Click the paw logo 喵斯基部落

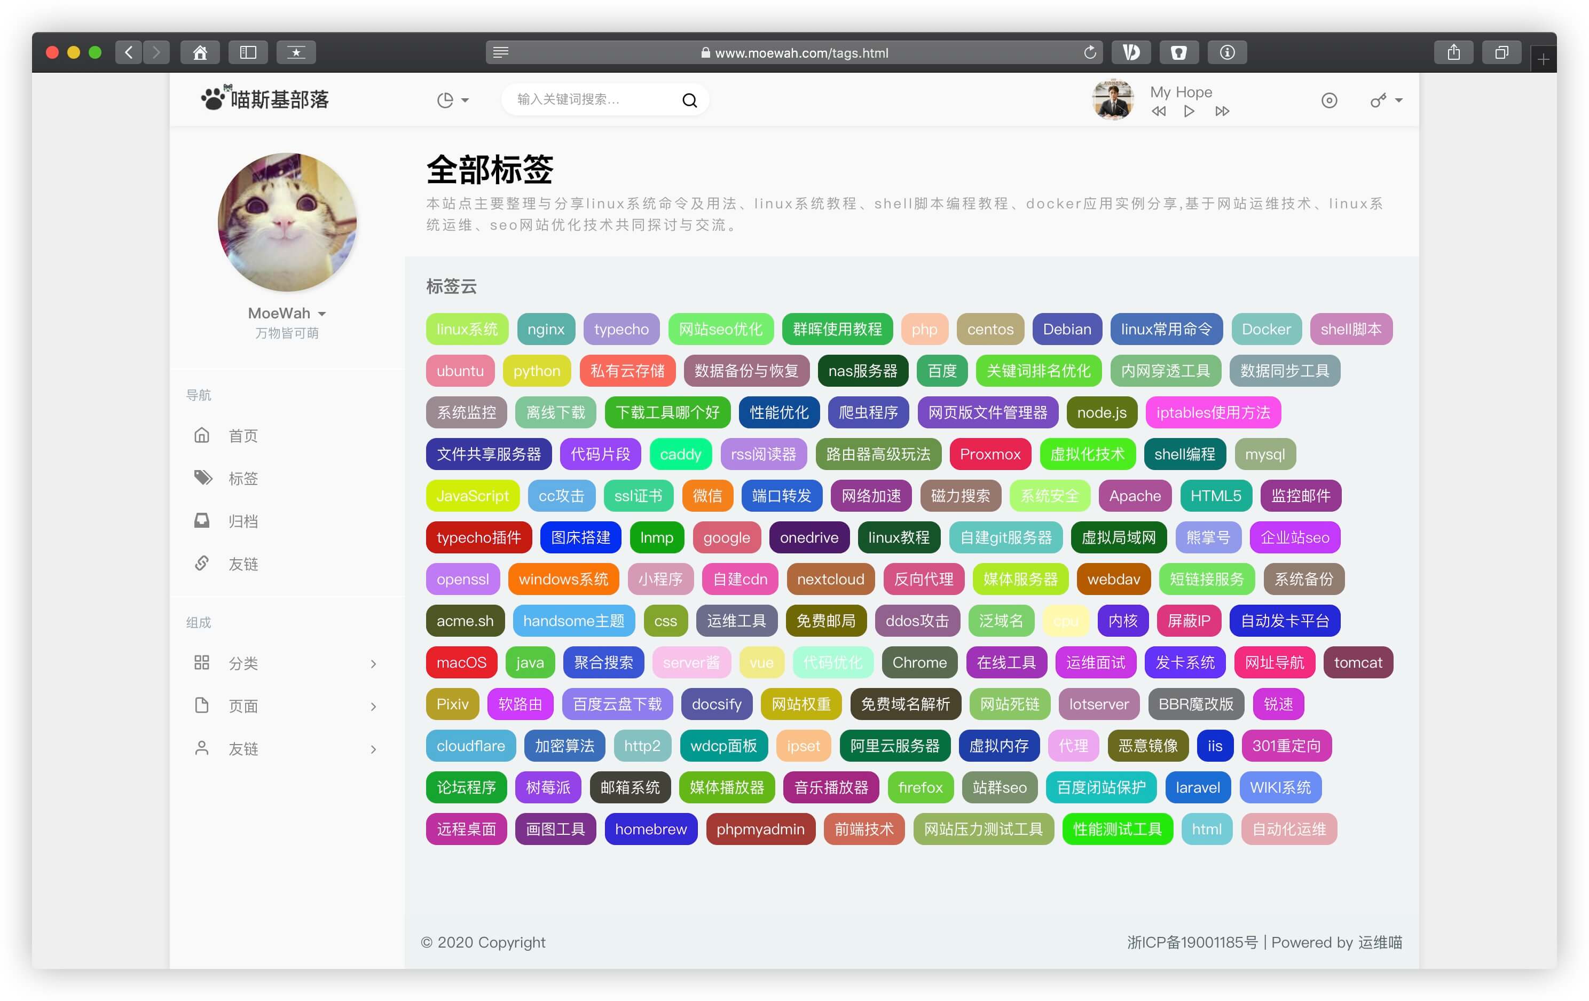point(265,99)
